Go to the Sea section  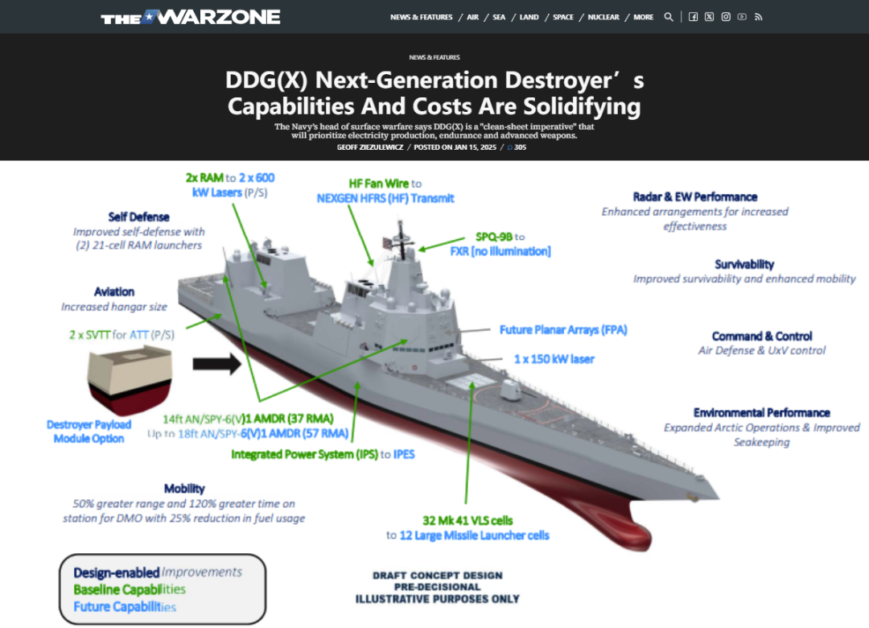pyautogui.click(x=500, y=17)
